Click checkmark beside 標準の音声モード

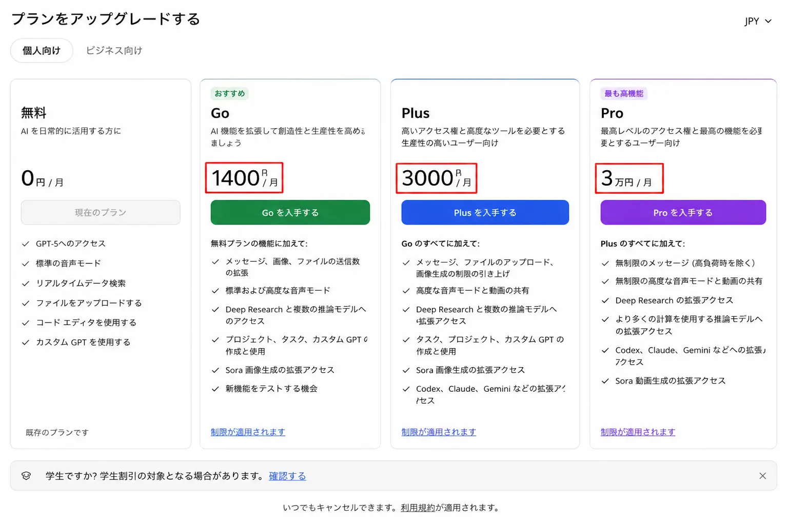[25, 264]
